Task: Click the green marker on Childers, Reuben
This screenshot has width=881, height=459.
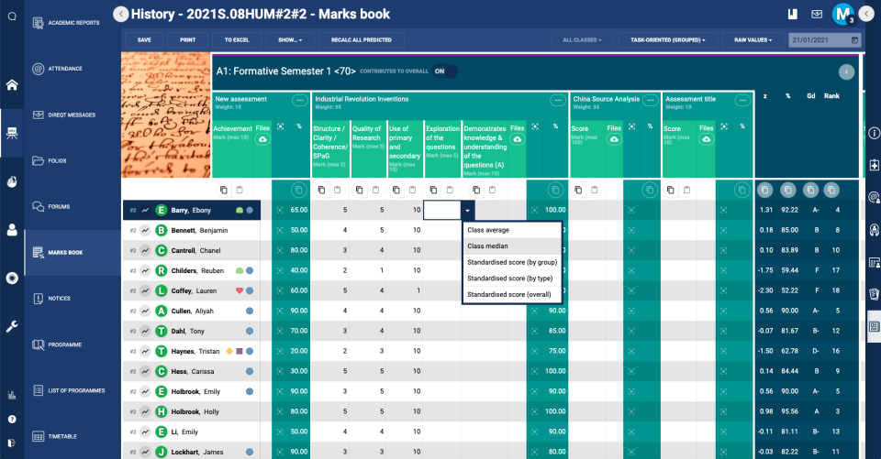Action: [x=240, y=270]
